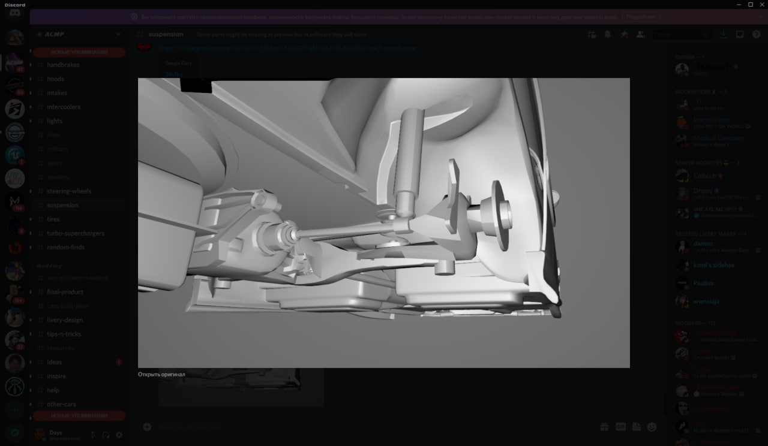Open the emoji picker icon

point(652,427)
